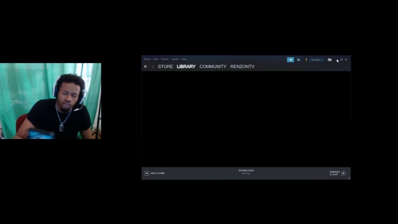The width and height of the screenshot is (398, 224).
Task: Click the forward arrow button
Action: (x=152, y=67)
